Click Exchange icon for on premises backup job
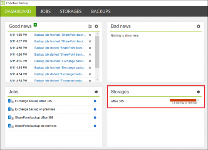Image resolution: width=208 pixels, height=150 pixels. click(11, 109)
